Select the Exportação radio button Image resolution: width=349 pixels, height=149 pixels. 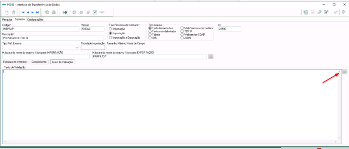(110, 33)
